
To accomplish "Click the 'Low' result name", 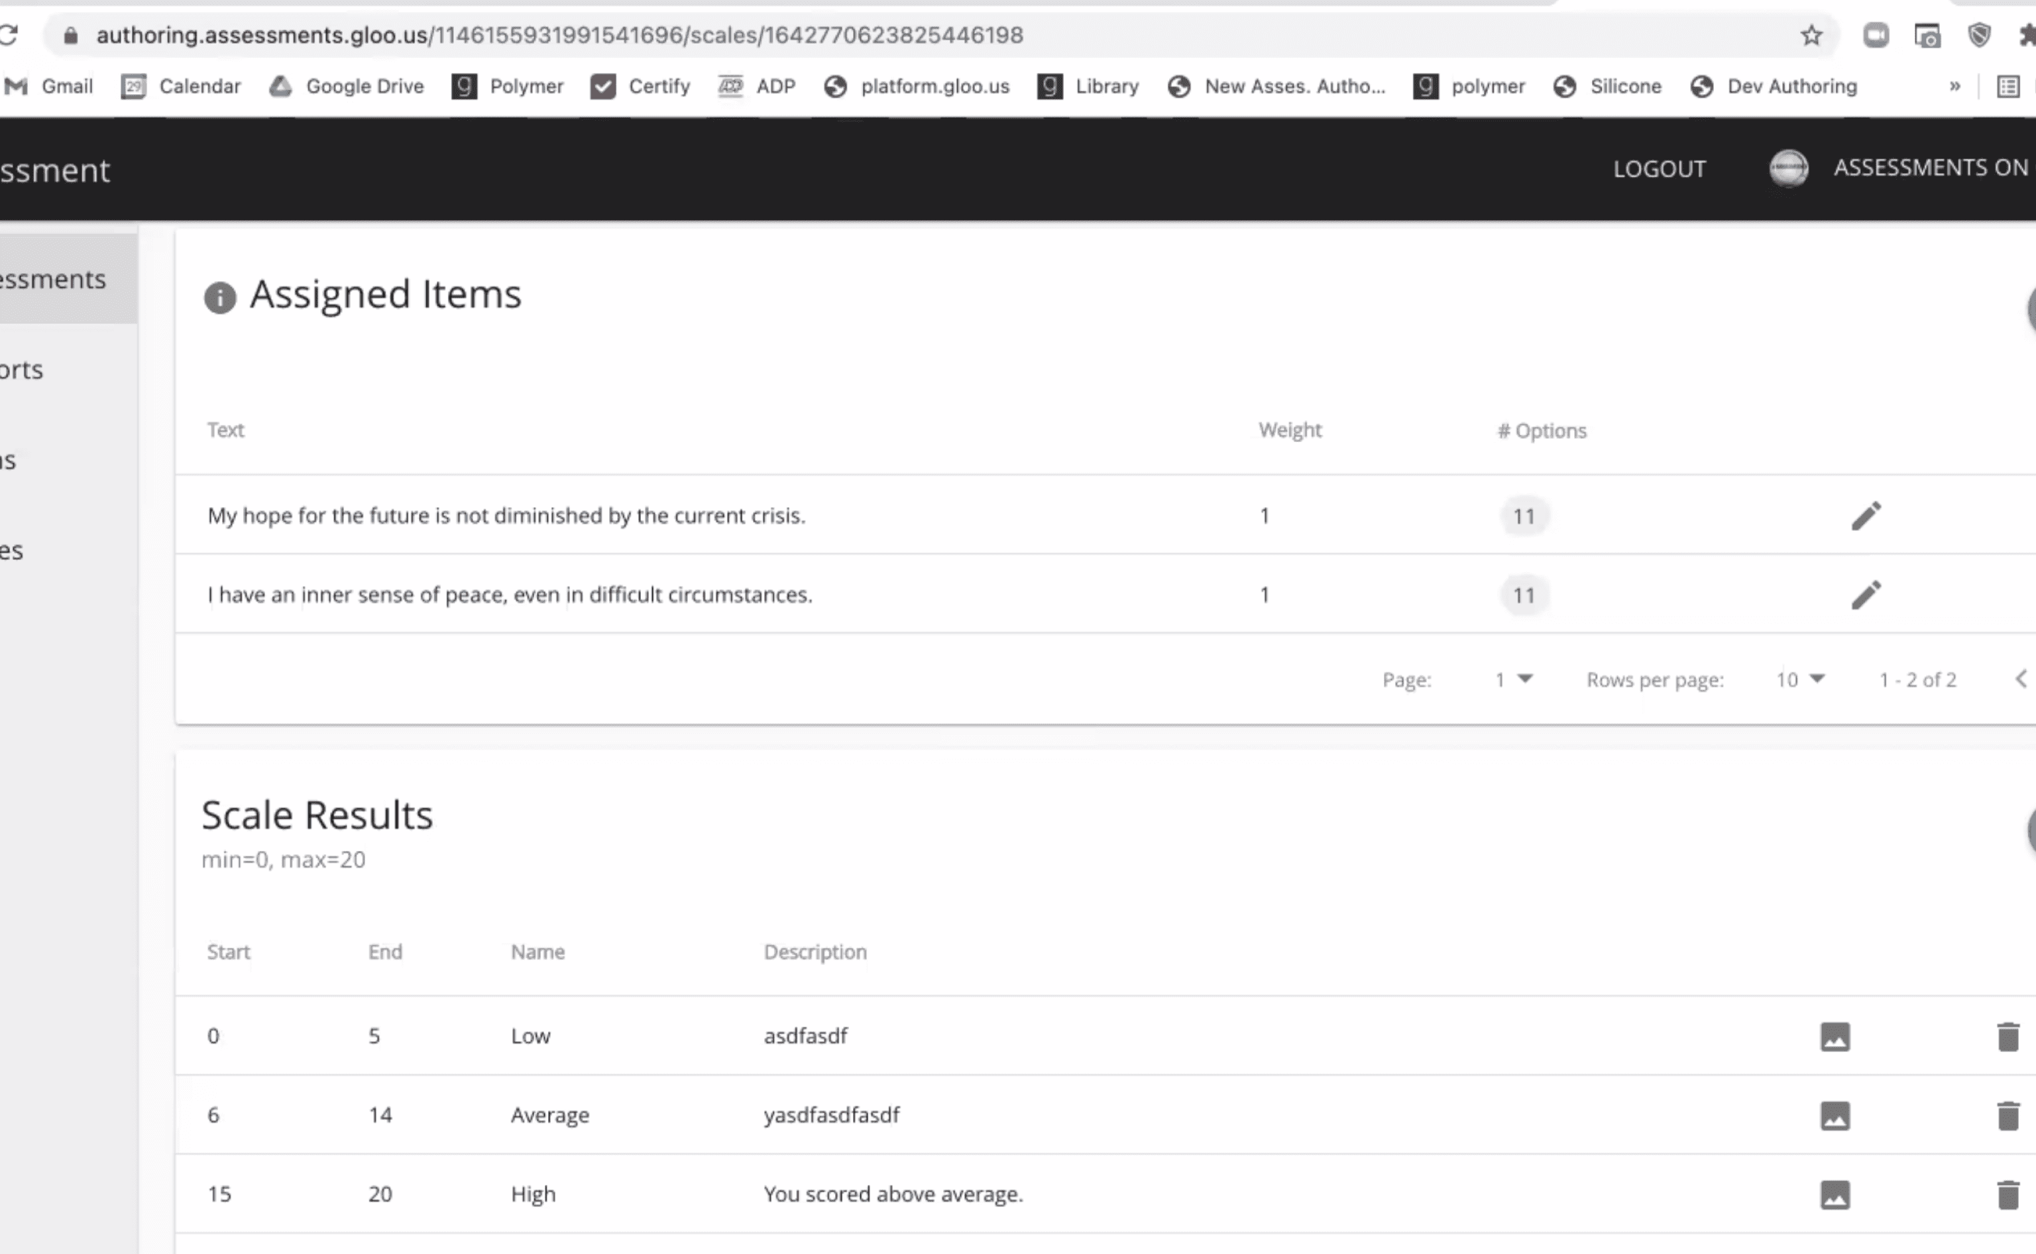I will pyautogui.click(x=530, y=1036).
